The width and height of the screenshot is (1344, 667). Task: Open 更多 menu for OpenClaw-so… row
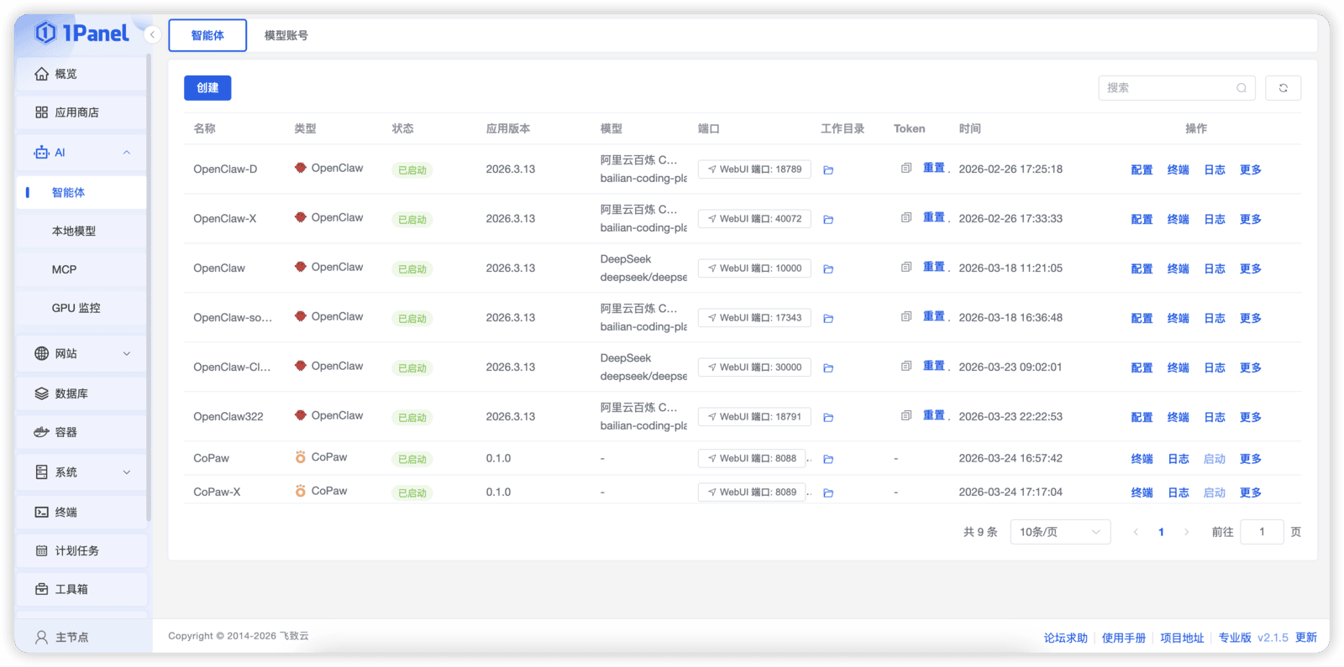point(1251,318)
